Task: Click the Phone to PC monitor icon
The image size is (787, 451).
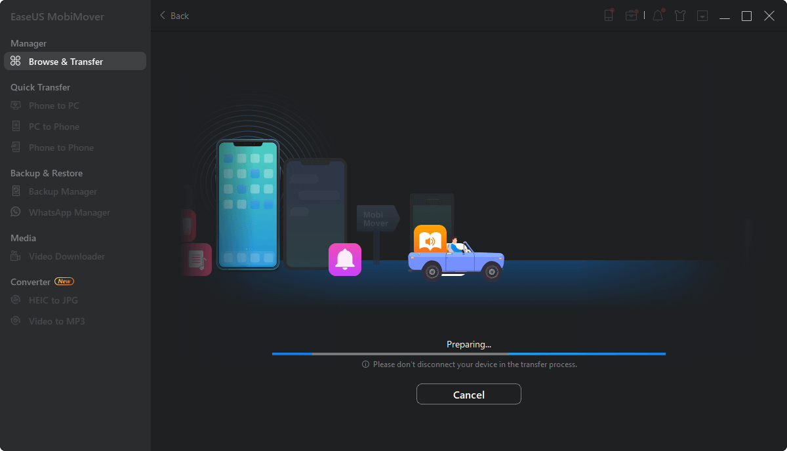Action: (16, 106)
